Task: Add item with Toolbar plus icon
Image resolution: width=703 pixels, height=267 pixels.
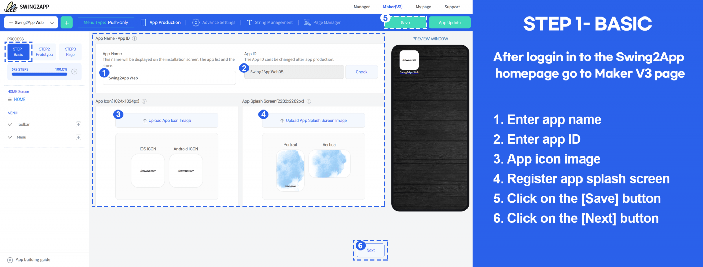Action: pos(78,125)
